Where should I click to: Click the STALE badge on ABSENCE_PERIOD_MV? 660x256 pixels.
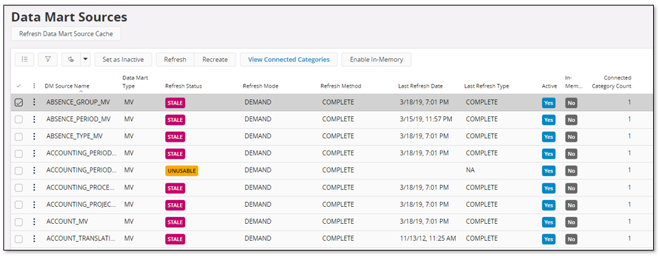click(x=175, y=120)
